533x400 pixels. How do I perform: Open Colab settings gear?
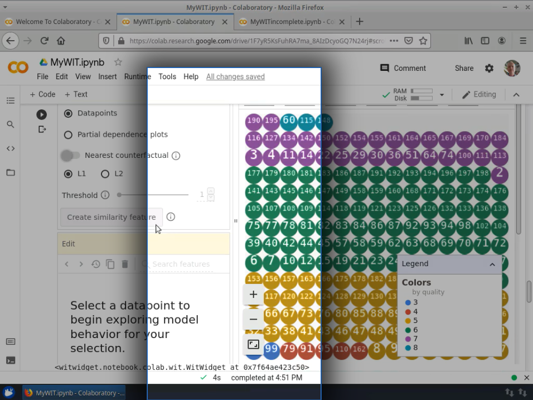tap(489, 69)
